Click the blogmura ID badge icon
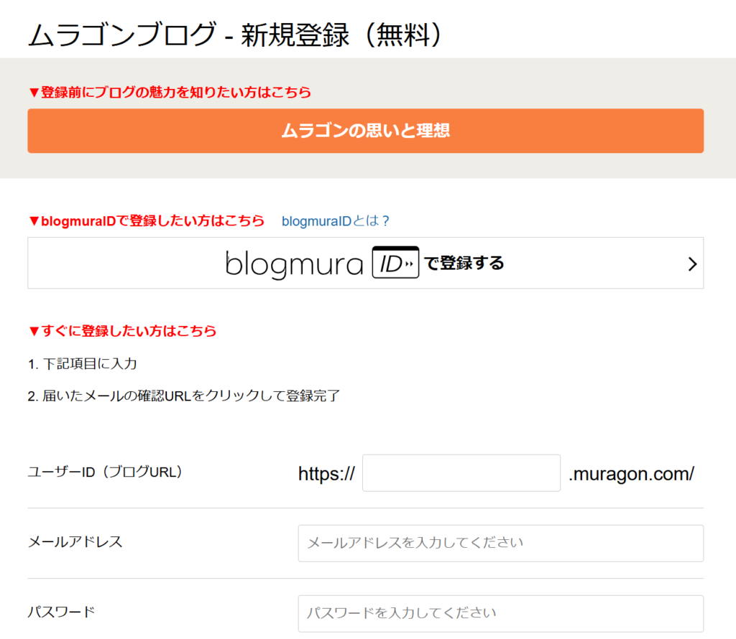Viewport: 736px width, 639px height. click(395, 263)
